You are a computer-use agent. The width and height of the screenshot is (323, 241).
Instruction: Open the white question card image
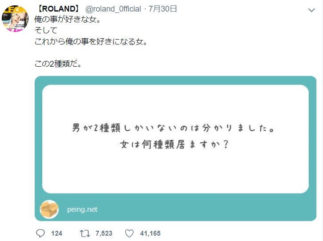pos(175,139)
